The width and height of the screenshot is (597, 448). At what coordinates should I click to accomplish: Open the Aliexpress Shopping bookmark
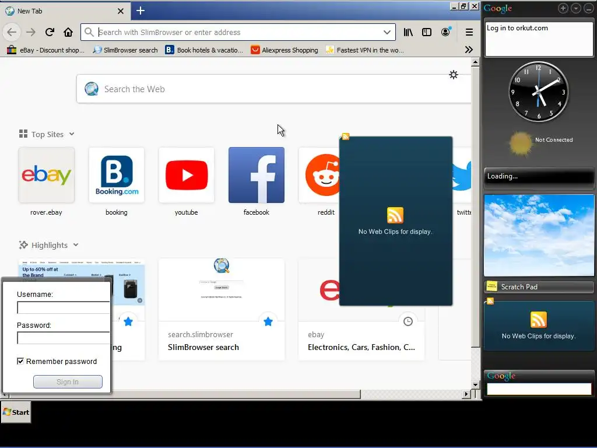pyautogui.click(x=285, y=50)
